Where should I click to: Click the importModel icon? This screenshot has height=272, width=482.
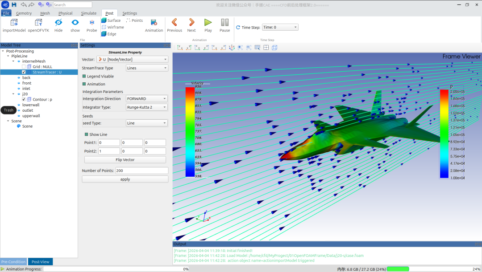coord(14,22)
